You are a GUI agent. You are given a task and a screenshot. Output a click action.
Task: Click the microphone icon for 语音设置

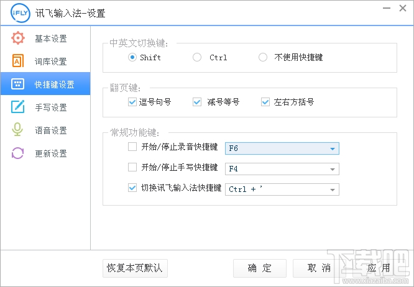pyautogui.click(x=17, y=130)
